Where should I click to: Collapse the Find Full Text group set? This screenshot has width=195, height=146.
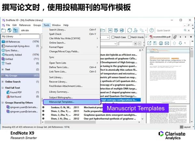(3, 88)
